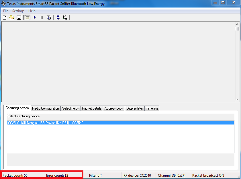Switch to Address book tab

tap(114, 108)
